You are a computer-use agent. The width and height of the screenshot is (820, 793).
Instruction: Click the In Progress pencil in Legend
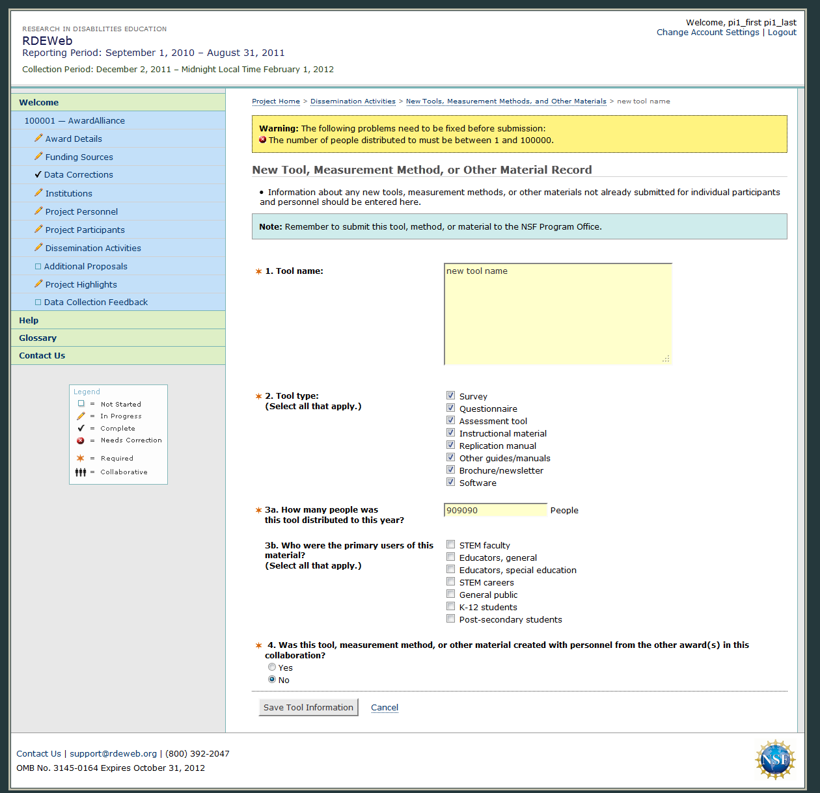[x=81, y=416]
